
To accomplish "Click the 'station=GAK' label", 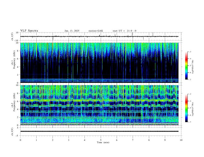I will click(x=96, y=31).
